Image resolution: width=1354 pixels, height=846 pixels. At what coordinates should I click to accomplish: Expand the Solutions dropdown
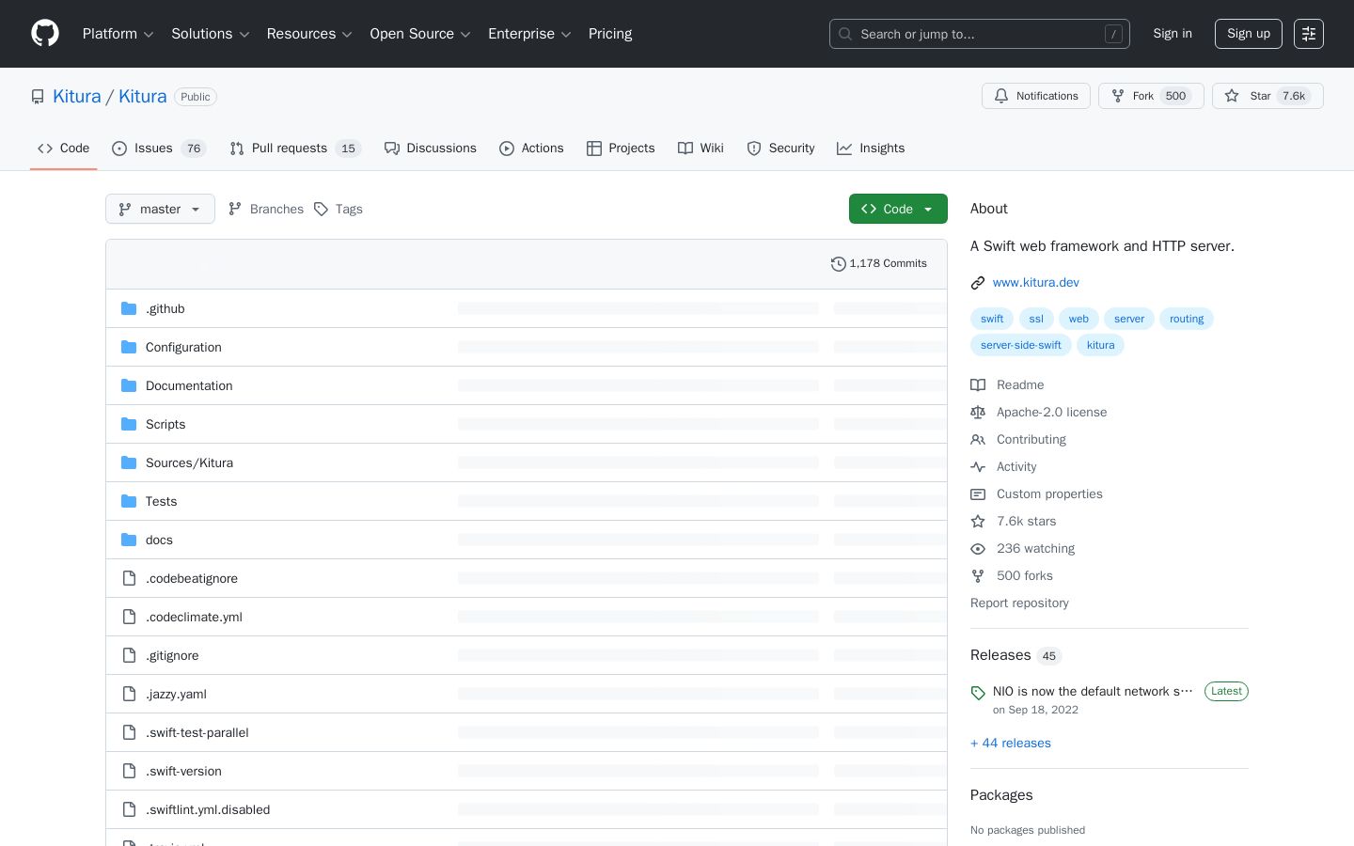click(211, 34)
